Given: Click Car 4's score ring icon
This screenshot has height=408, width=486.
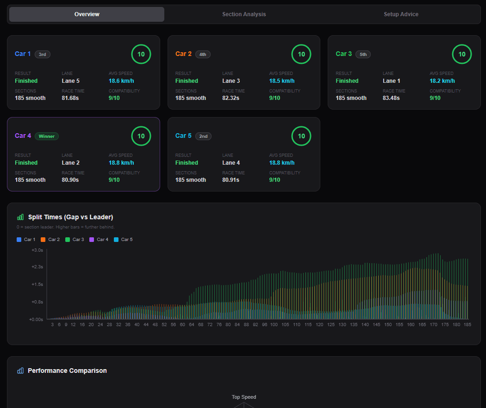Looking at the screenshot, I should [x=141, y=136].
